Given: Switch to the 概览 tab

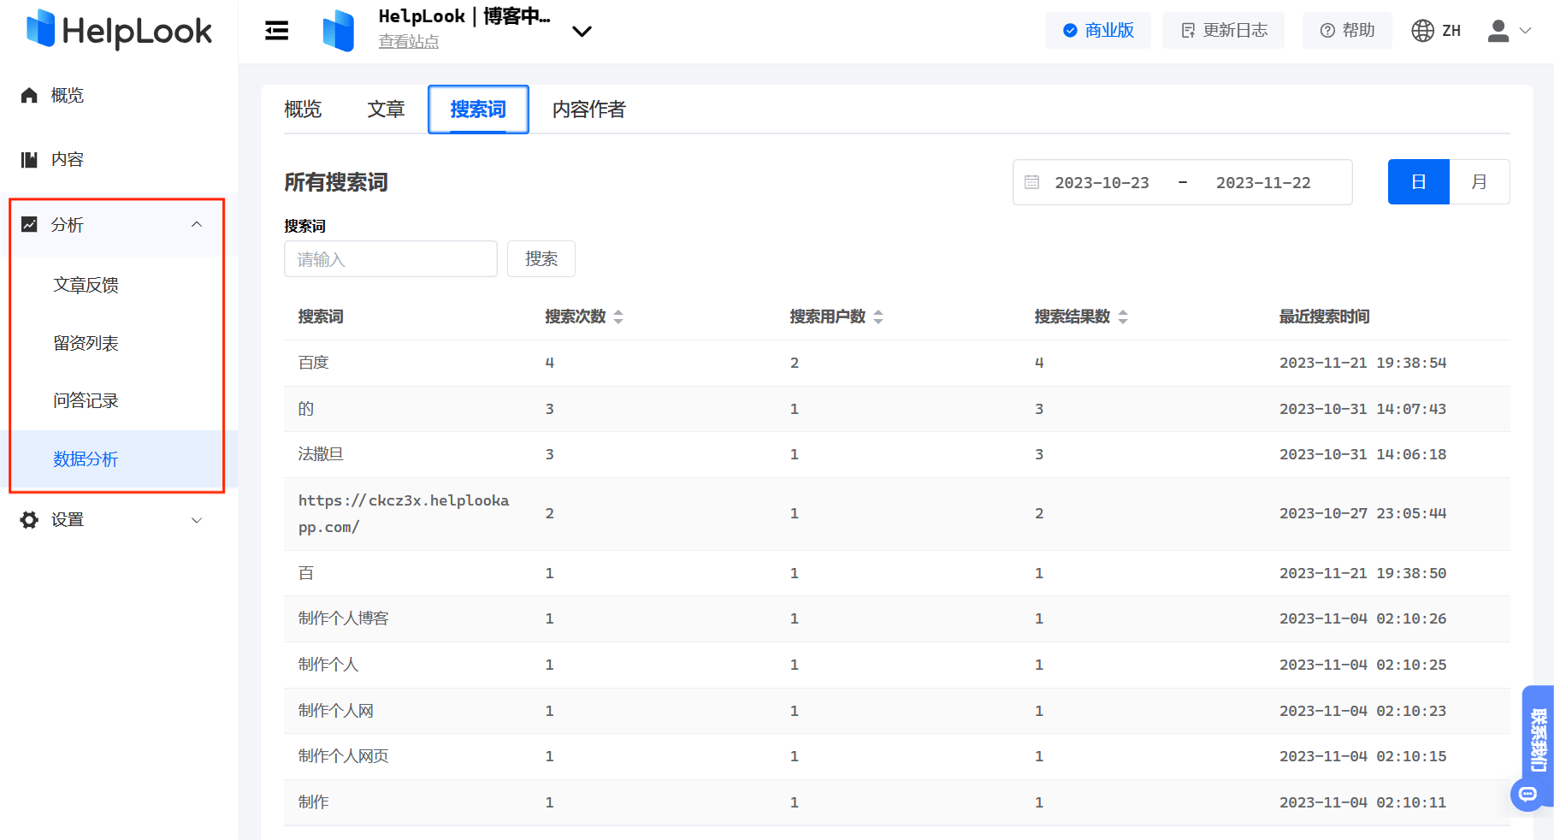Looking at the screenshot, I should pyautogui.click(x=303, y=109).
